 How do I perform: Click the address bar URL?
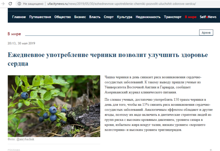[x=121, y=4]
